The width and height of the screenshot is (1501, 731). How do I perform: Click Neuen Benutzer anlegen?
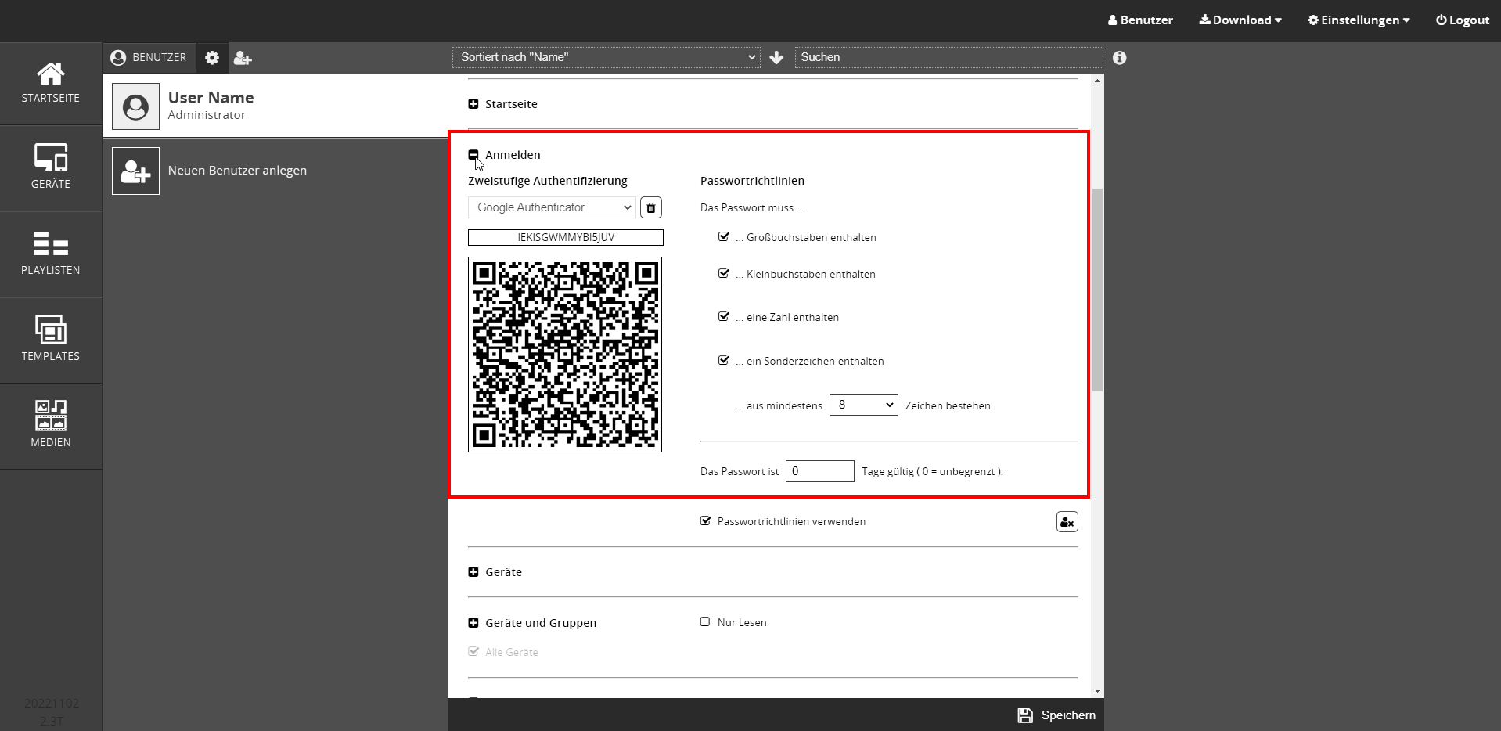click(x=237, y=171)
